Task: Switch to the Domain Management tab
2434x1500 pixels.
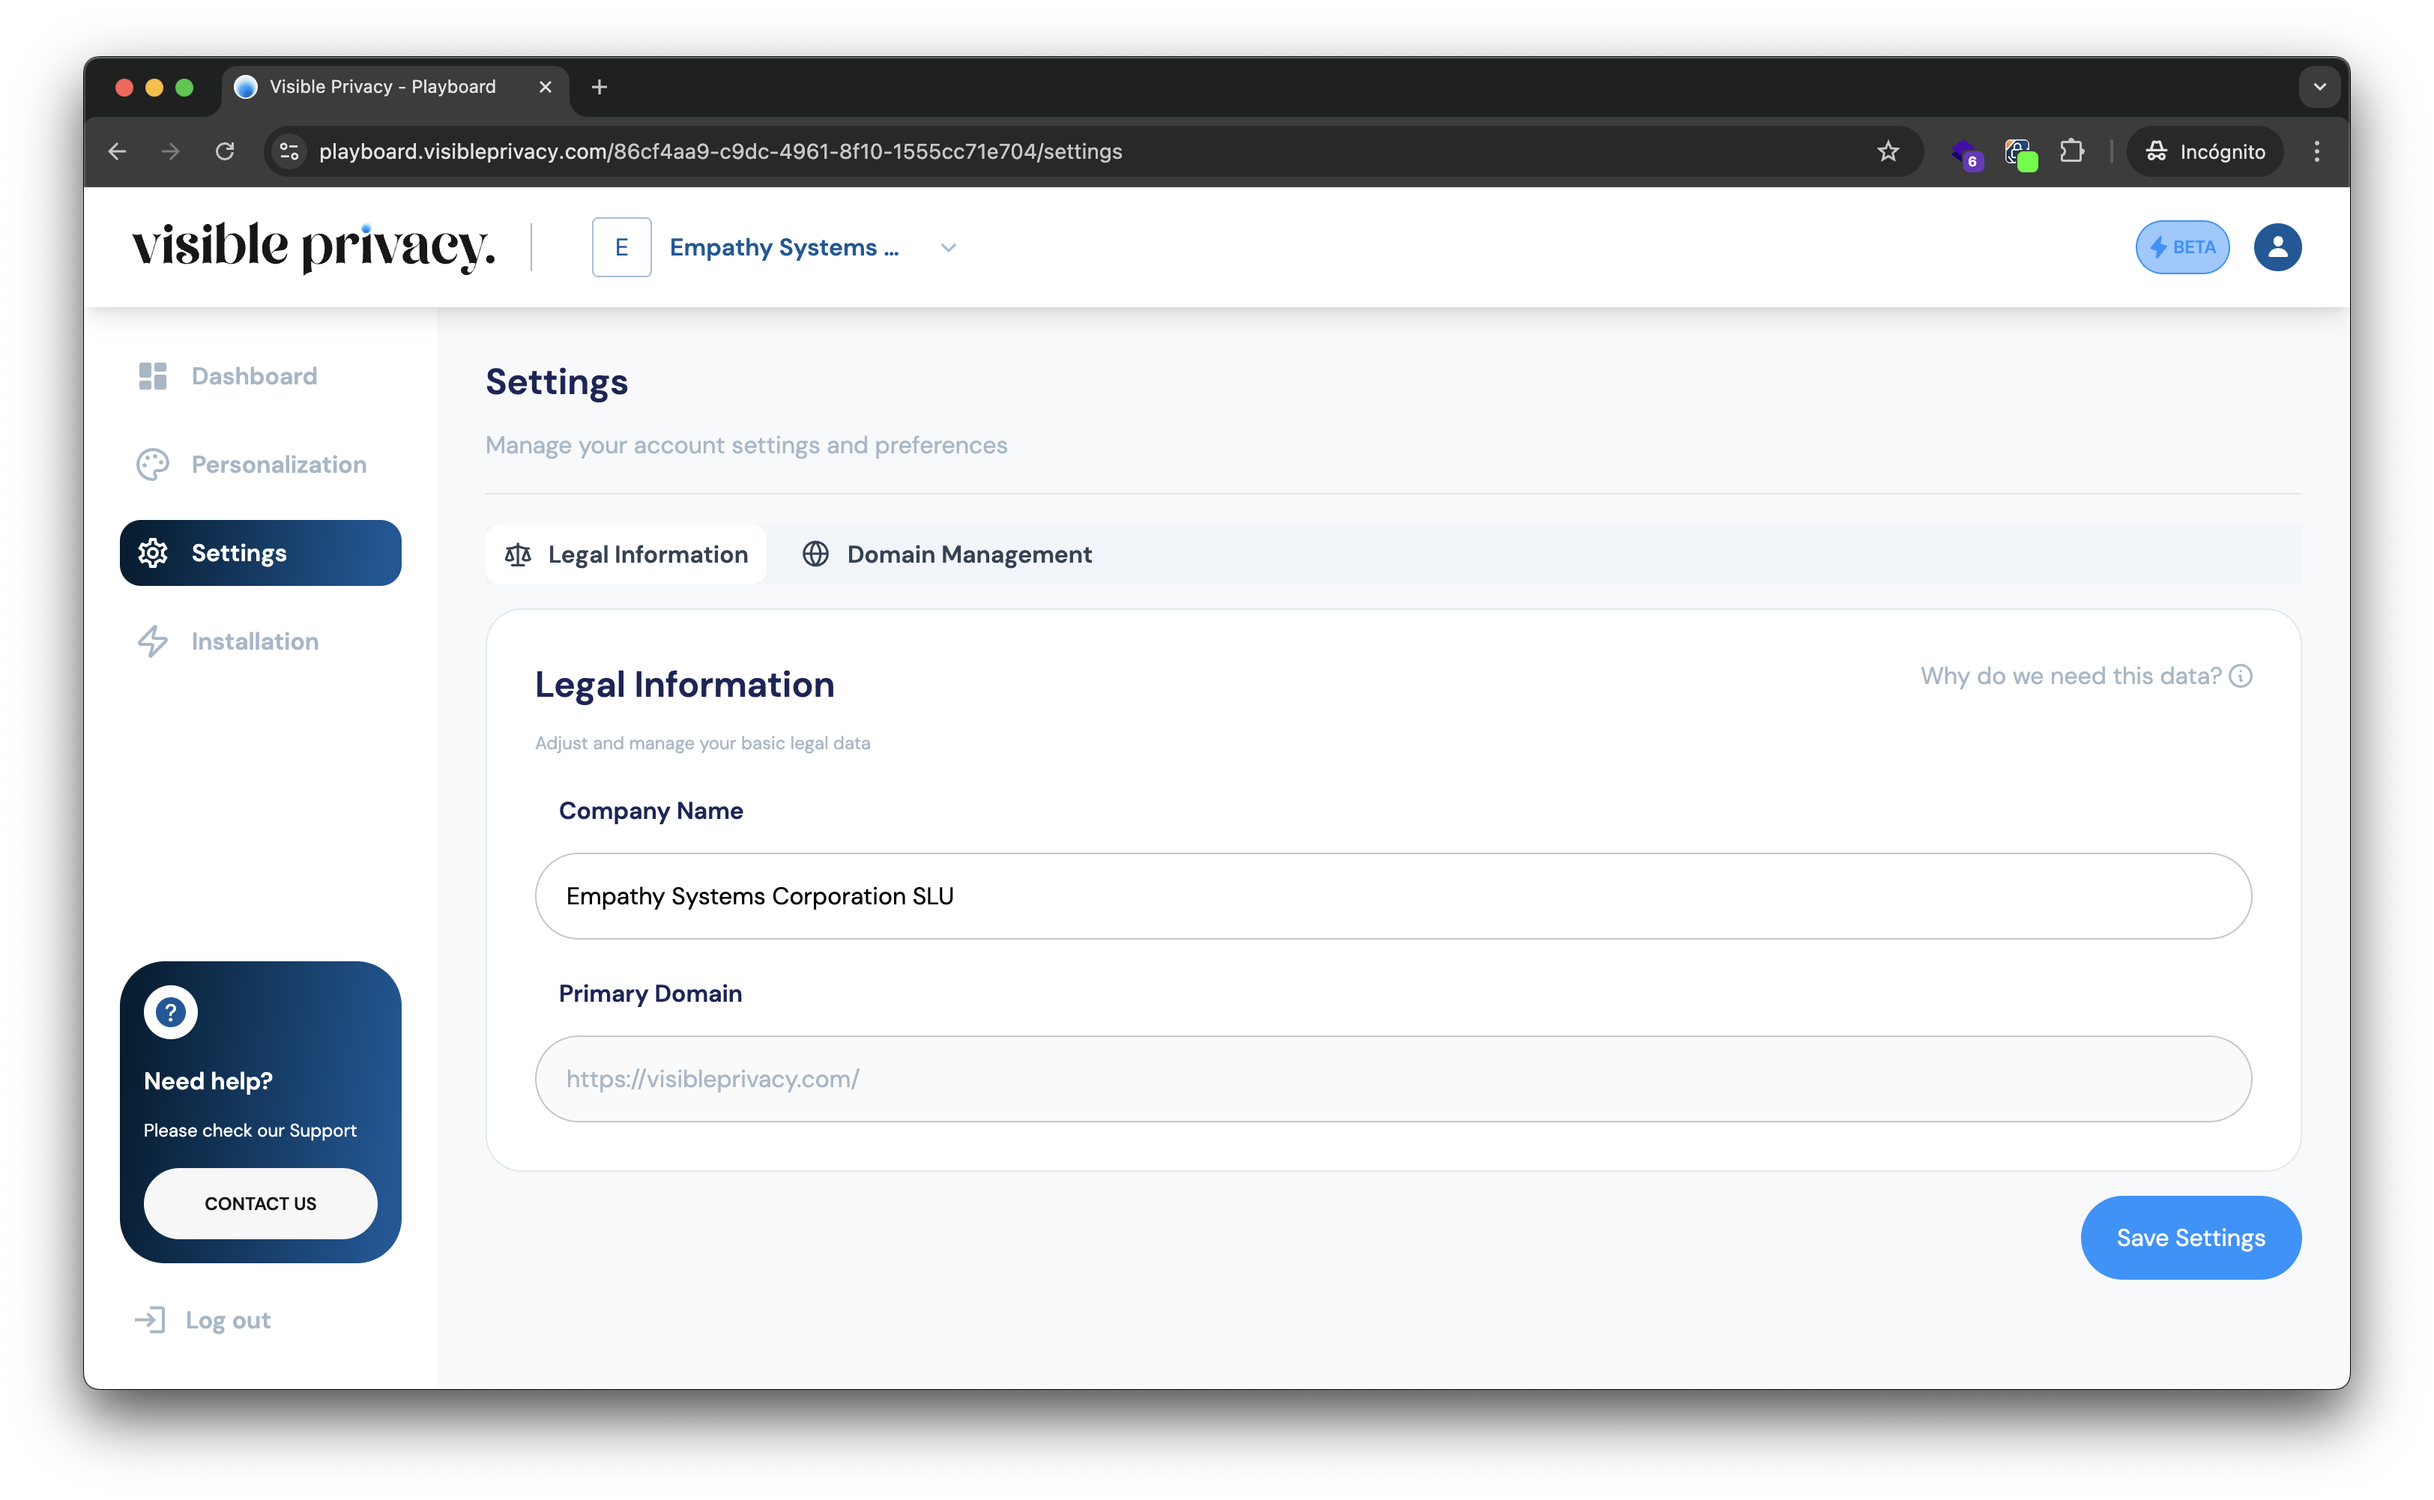Action: coord(946,554)
